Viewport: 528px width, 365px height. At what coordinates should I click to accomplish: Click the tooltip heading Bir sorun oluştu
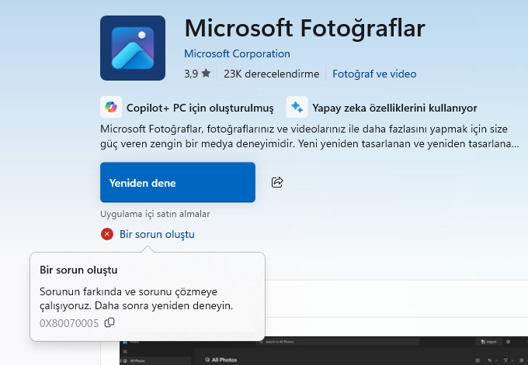click(78, 270)
